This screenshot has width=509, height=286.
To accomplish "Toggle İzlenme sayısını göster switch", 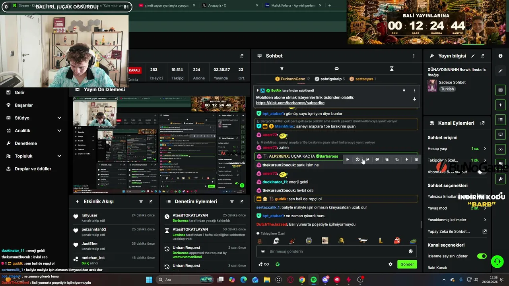I will (x=482, y=256).
